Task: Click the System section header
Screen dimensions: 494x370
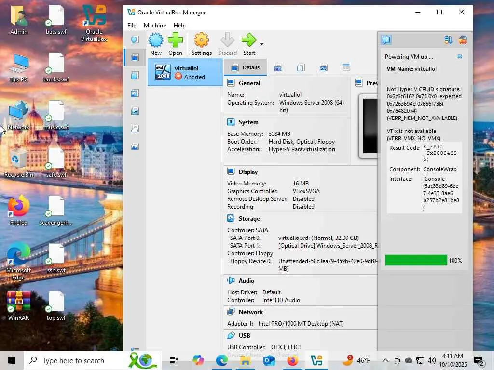Action: coord(248,122)
